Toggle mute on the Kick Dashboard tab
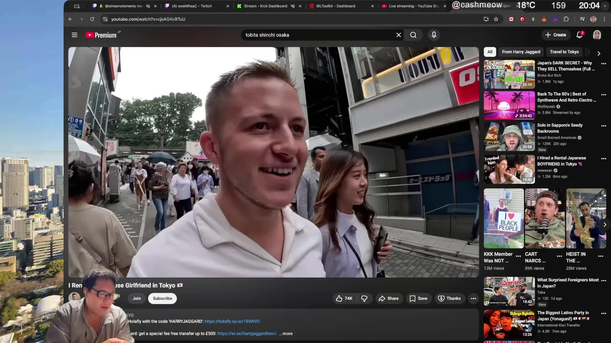Screen dimensions: 611x343 (x=293, y=6)
